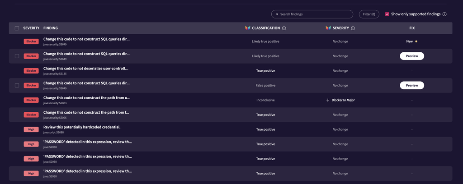Viewport: 463px width, 184px height.
Task: Click the yellow dot next to View
Action: 416,41
